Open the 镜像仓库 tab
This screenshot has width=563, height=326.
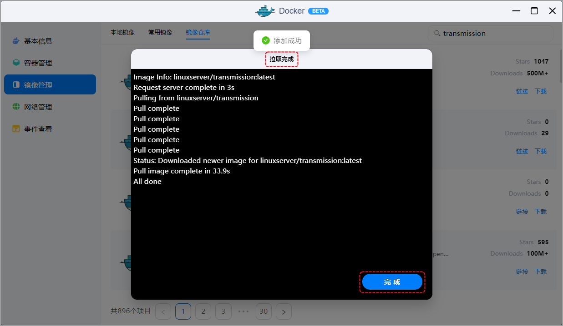click(198, 33)
